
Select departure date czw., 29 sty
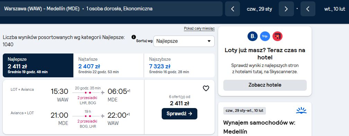[x=259, y=9]
